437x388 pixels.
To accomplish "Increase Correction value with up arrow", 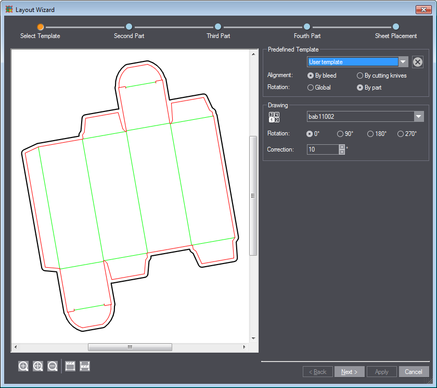I will (x=342, y=147).
